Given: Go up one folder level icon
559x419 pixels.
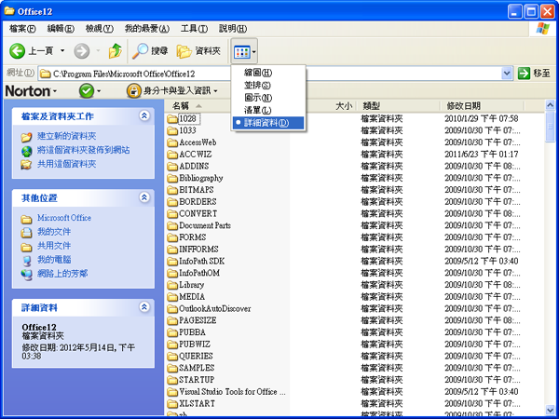Looking at the screenshot, I should (x=115, y=51).
